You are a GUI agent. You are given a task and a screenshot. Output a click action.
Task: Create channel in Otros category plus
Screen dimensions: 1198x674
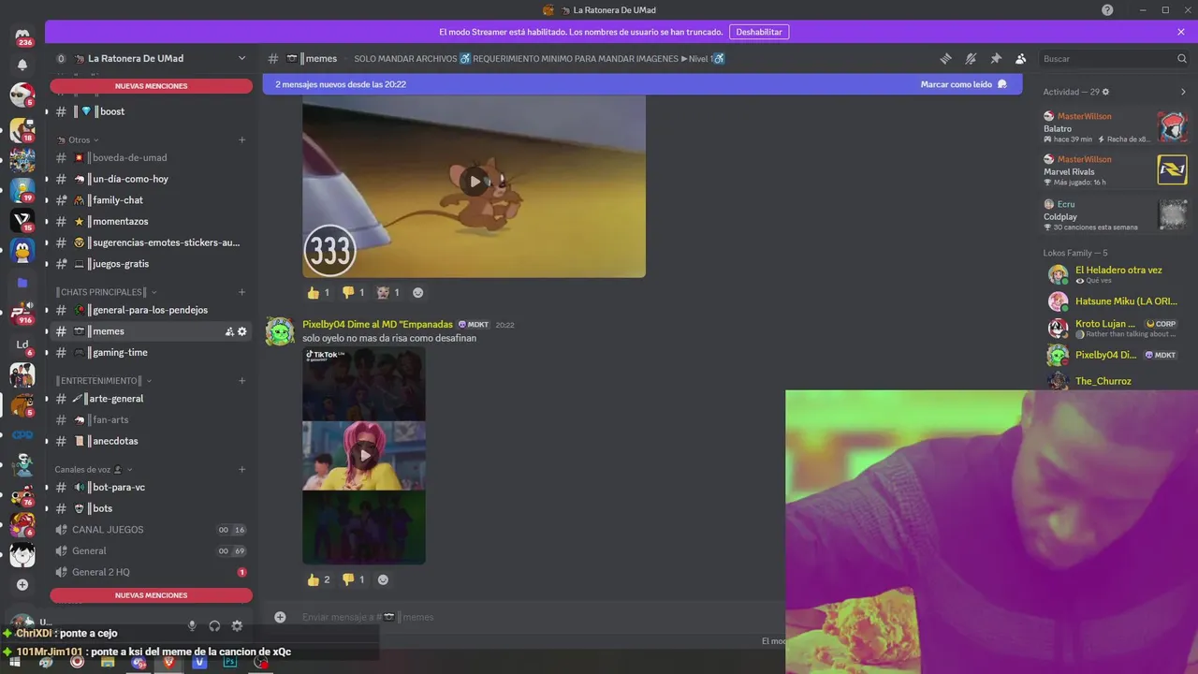(241, 139)
